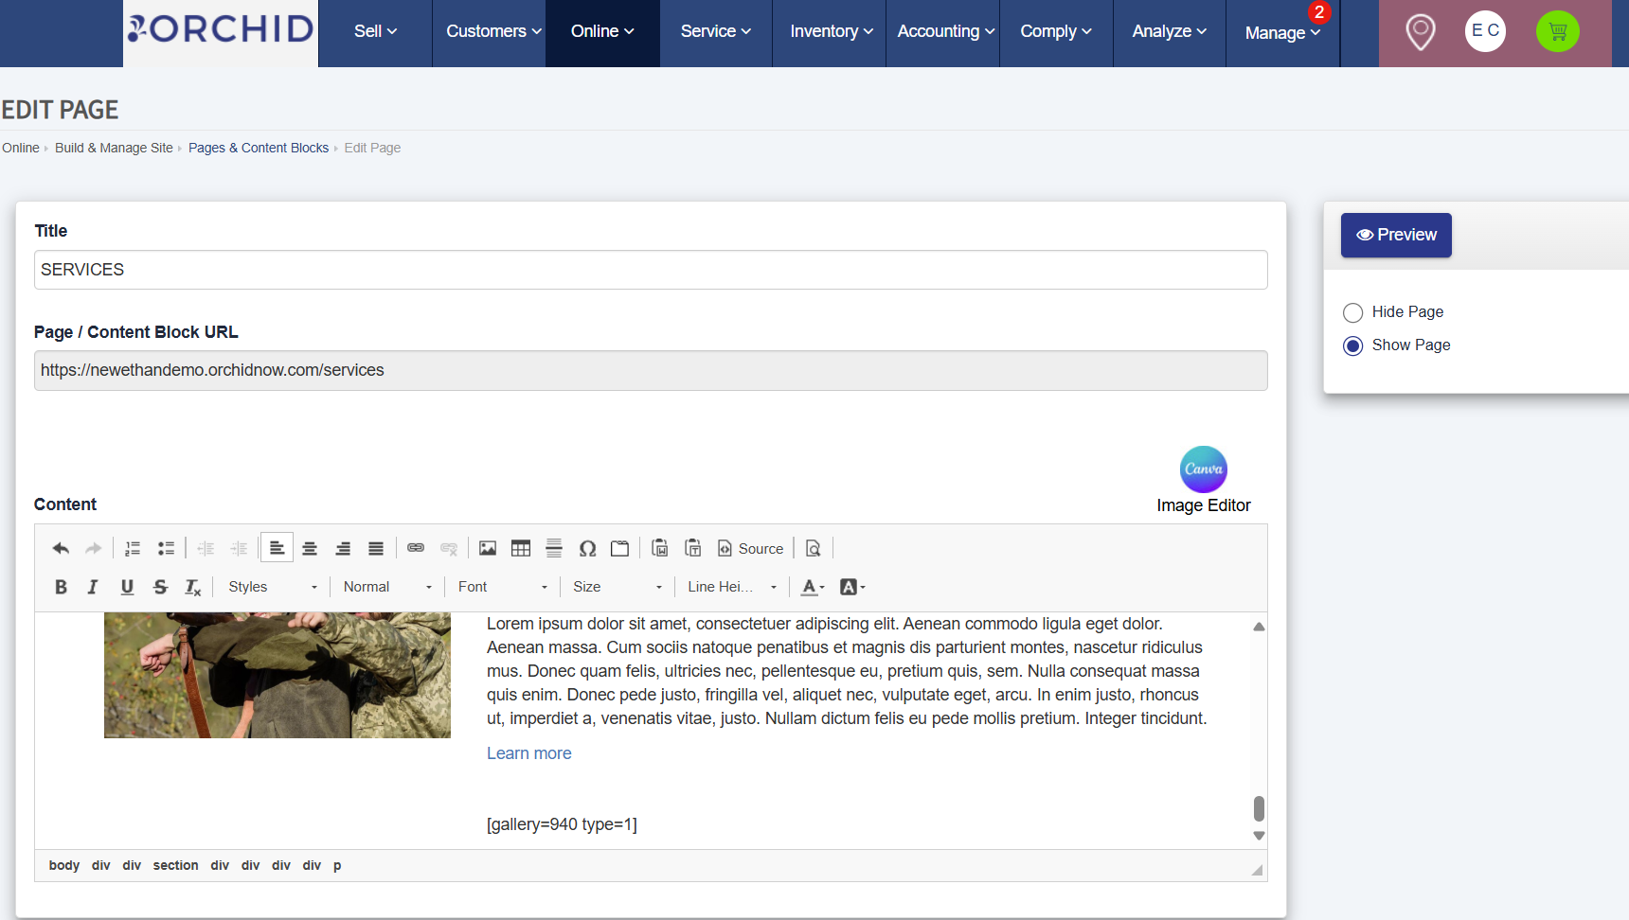This screenshot has width=1629, height=920.
Task: Toggle bold formatting
Action: [x=61, y=587]
